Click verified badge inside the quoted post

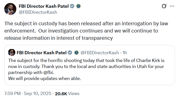point(70,53)
